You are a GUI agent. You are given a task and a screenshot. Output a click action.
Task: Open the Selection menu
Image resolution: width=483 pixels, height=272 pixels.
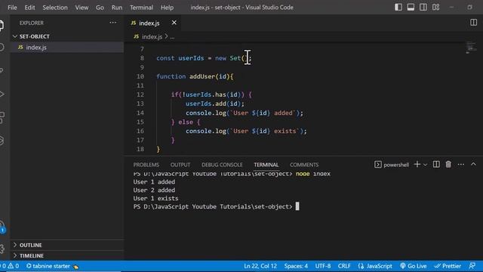coord(55,8)
